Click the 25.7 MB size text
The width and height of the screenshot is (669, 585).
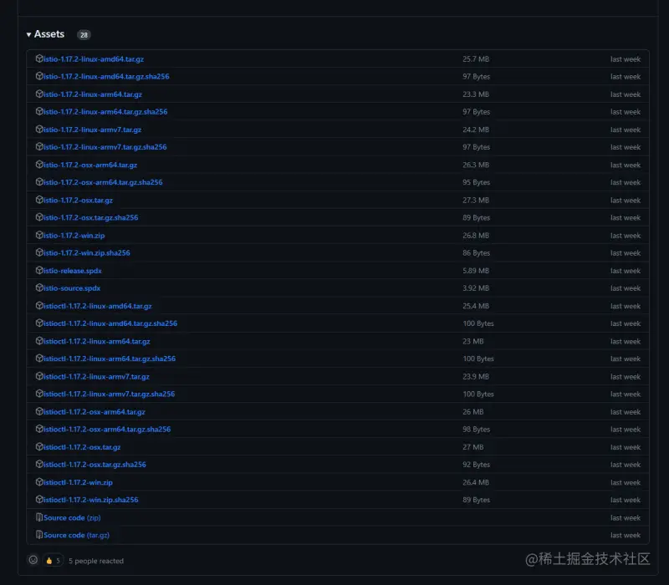(x=476, y=59)
